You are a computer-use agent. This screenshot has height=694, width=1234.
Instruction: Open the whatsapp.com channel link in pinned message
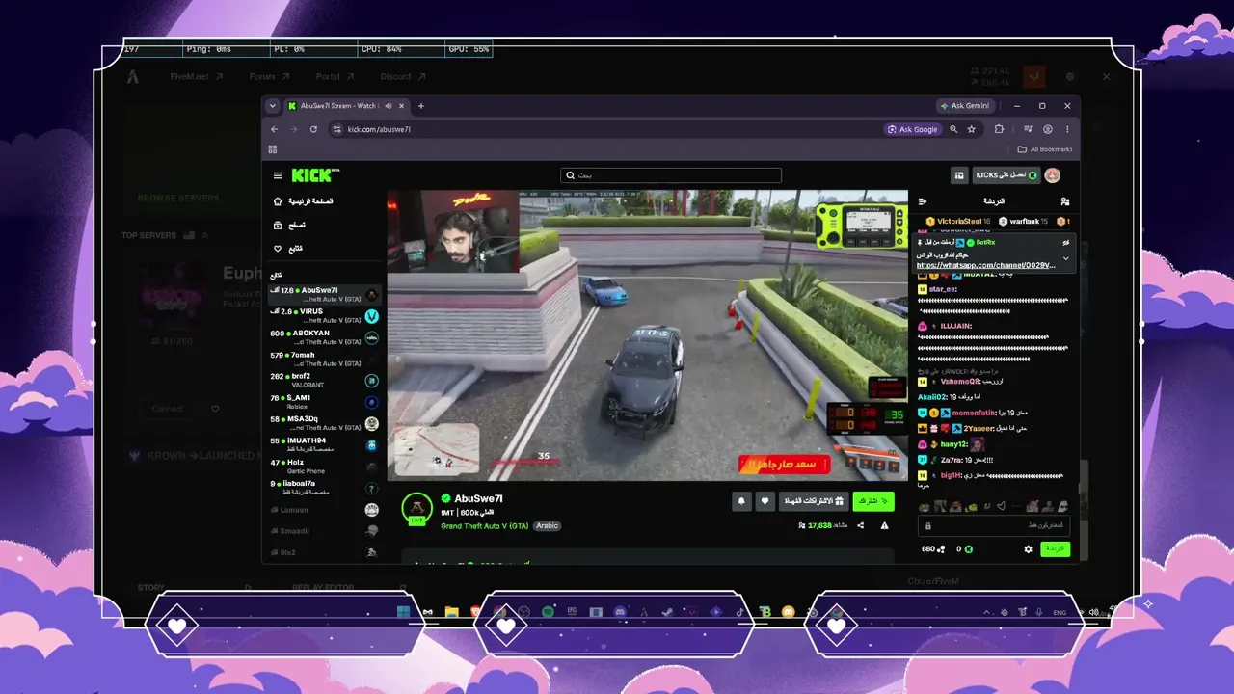(x=984, y=265)
